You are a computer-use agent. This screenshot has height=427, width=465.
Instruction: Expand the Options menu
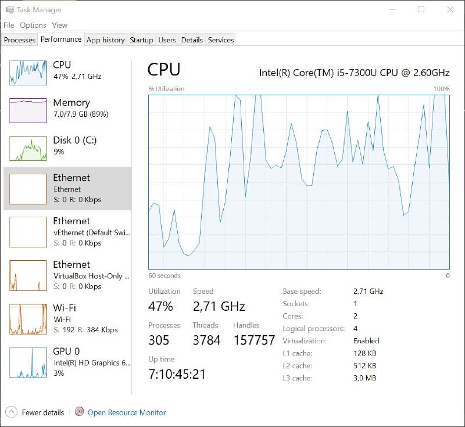33,26
